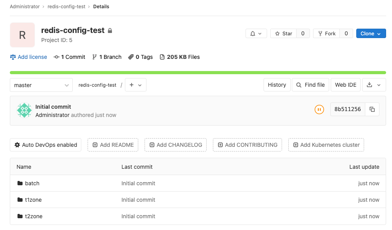Expand the master branch selector
392x230 pixels.
coord(41,85)
